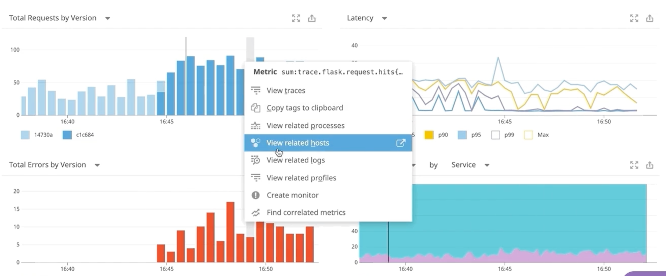
Task: Click Copy tags to clipboard
Action: (304, 108)
